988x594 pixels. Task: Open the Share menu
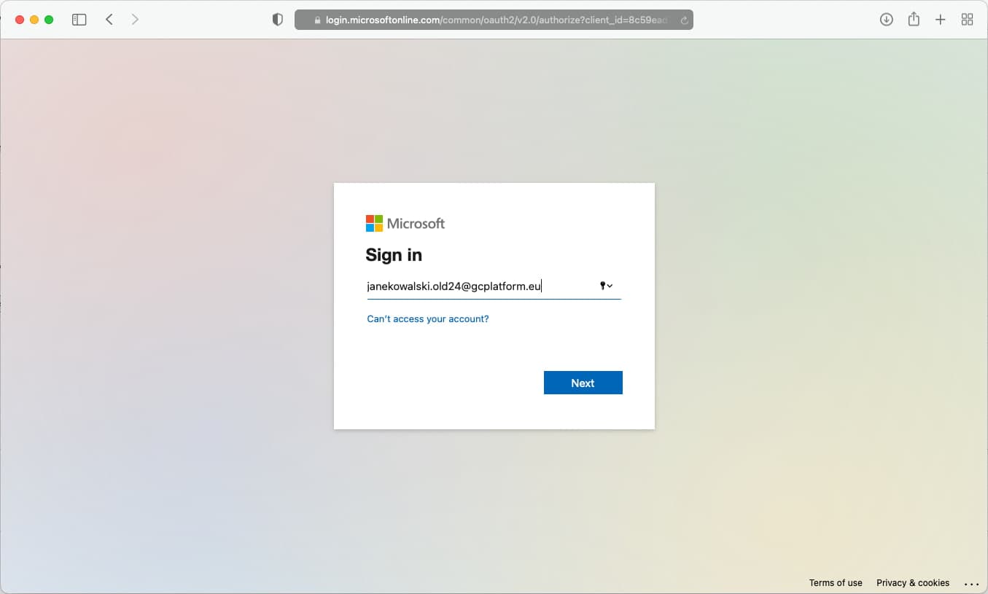[914, 19]
